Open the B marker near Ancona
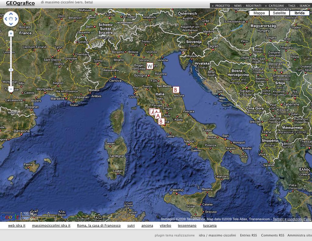Viewport: 312px width, 241px height. (176, 90)
